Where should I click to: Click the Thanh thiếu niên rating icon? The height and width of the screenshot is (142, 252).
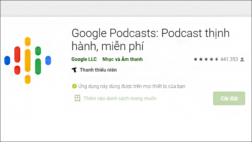(74, 70)
